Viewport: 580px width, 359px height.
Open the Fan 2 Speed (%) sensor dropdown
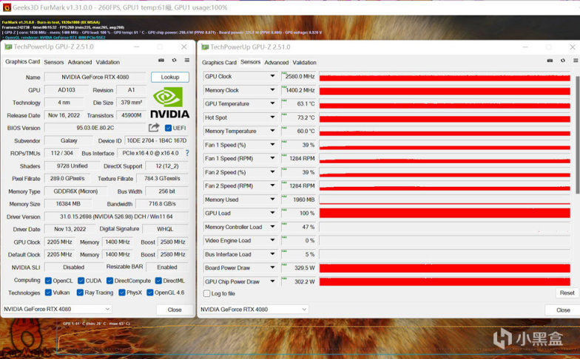272,171
